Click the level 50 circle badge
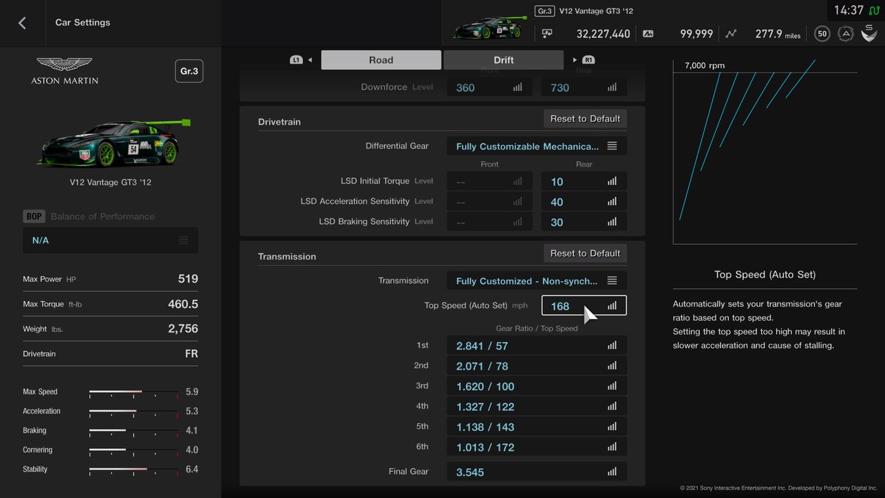 pyautogui.click(x=822, y=34)
